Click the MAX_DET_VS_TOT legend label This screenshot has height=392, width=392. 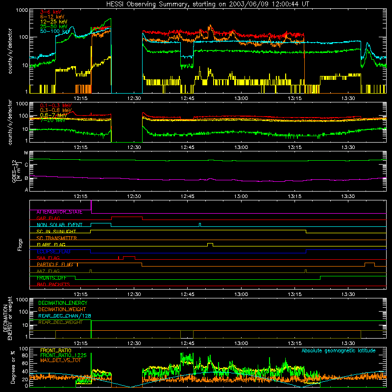pos(60,361)
